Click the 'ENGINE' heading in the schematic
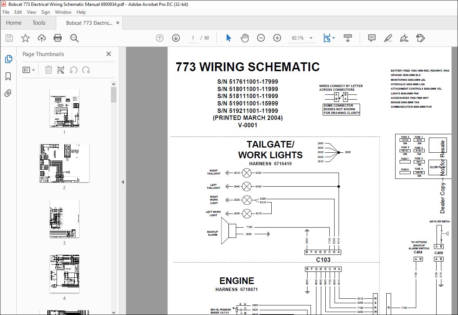This screenshot has width=458, height=315. coord(237,281)
